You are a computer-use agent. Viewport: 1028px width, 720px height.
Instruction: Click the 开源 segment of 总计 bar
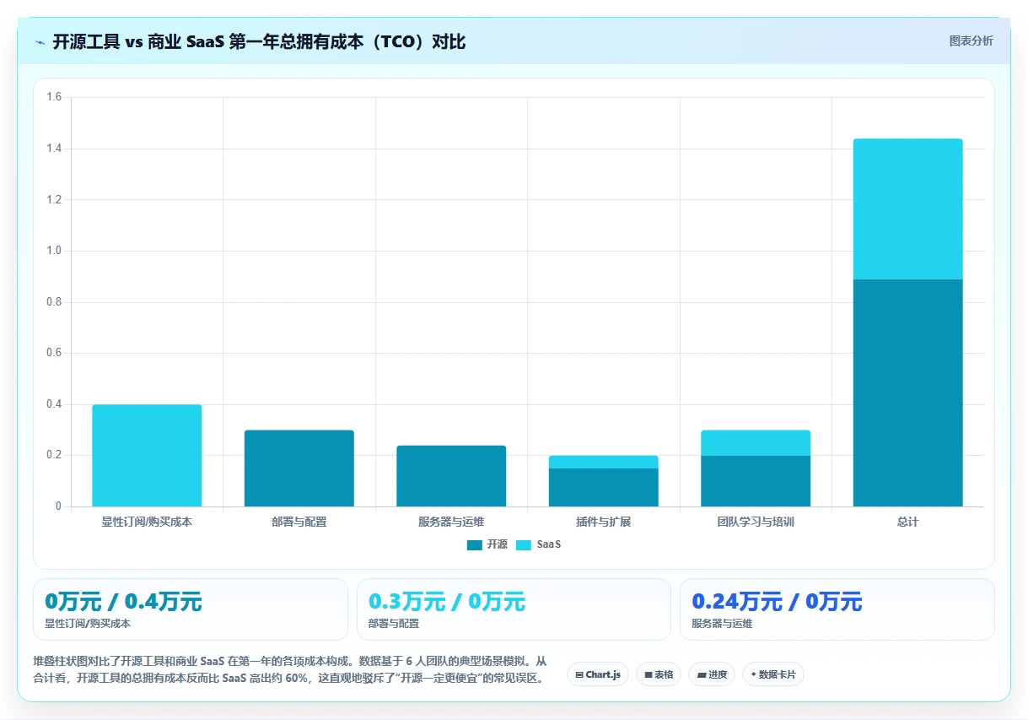[907, 392]
